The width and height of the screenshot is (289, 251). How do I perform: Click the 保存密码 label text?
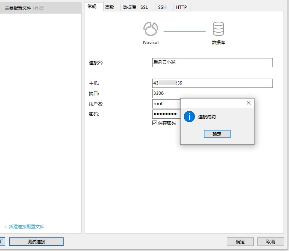(x=167, y=123)
